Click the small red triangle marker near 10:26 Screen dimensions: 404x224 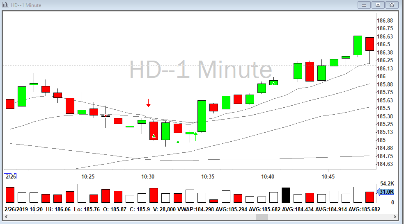click(x=106, y=116)
